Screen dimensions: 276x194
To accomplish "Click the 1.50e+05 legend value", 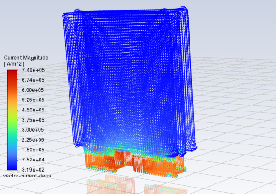I will point(33,150).
